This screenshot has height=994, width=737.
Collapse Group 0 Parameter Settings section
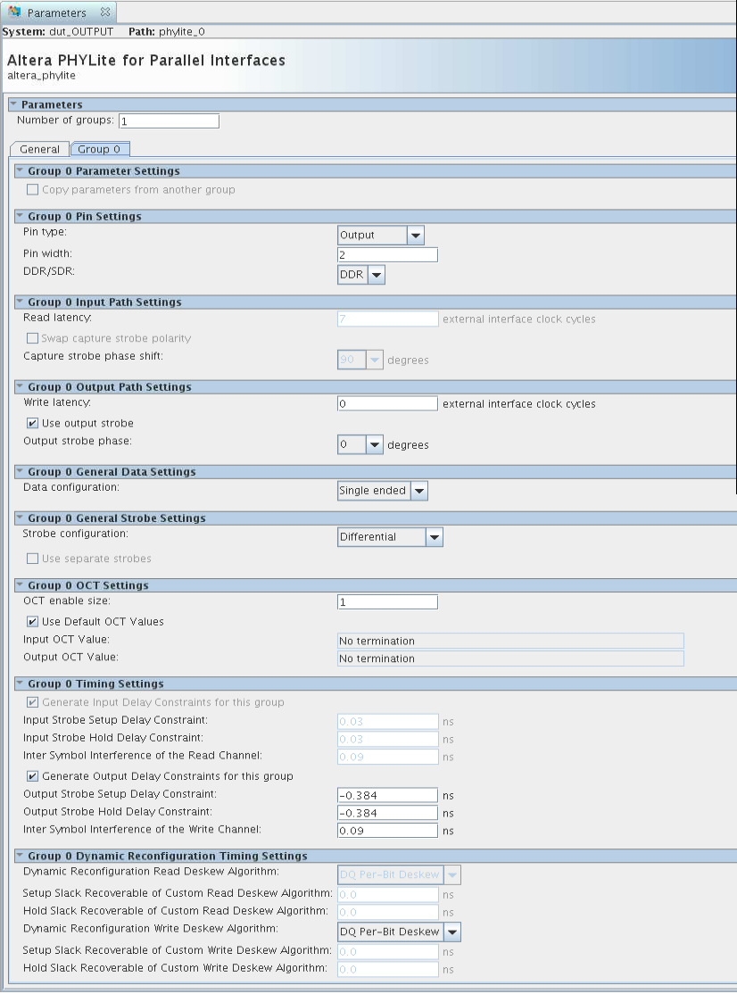pos(20,170)
